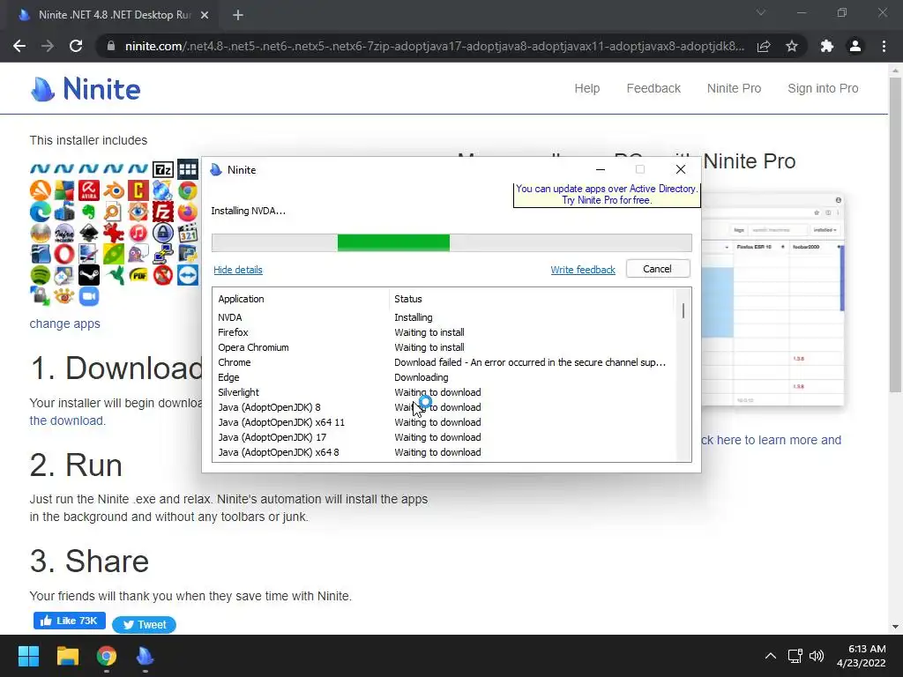Click the Firefox icon in installer list
The height and width of the screenshot is (677, 903).
coord(187,212)
